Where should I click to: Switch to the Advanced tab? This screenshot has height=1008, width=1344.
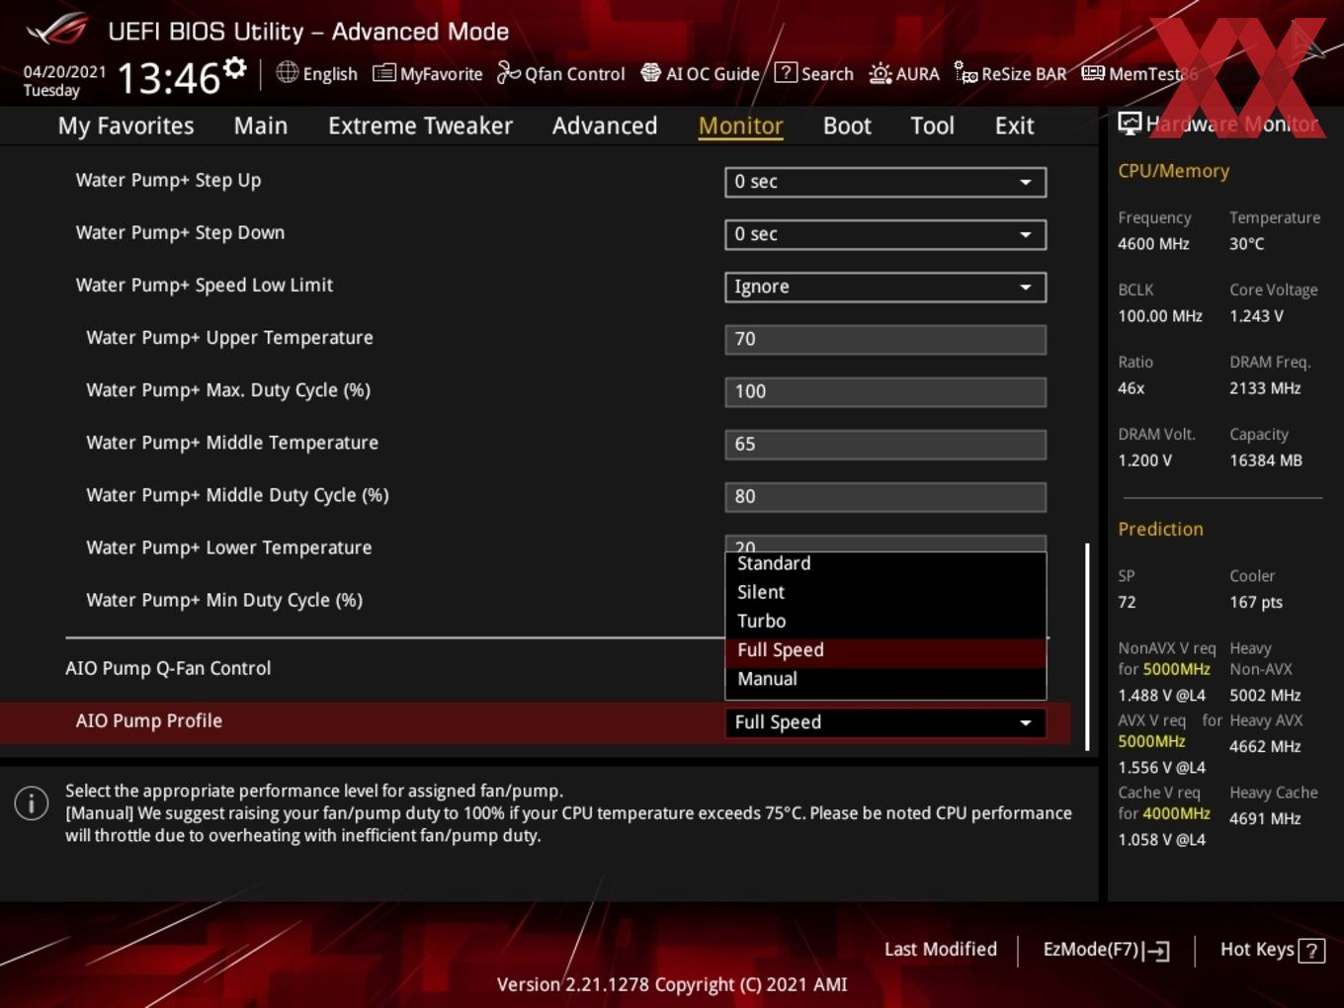click(605, 126)
